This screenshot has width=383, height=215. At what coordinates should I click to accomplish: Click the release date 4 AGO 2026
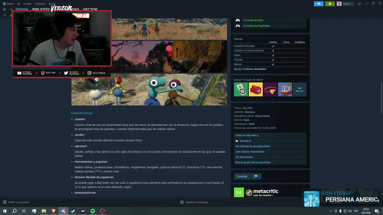click(x=269, y=128)
